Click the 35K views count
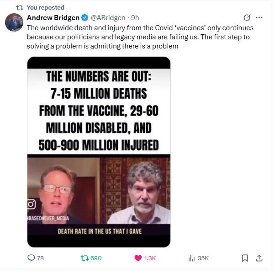The width and height of the screenshot is (275, 273). pyautogui.click(x=203, y=258)
